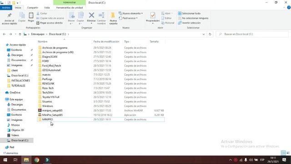Click the volume icon in tray
Viewport: 291px width, 164px height.
point(251,160)
